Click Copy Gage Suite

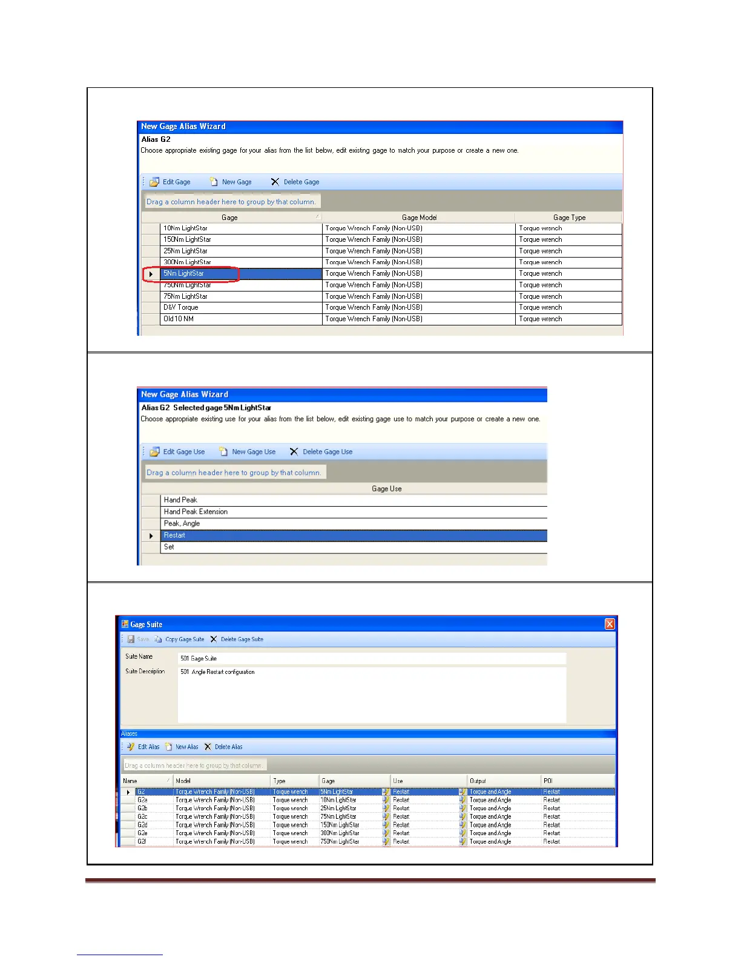pos(179,639)
